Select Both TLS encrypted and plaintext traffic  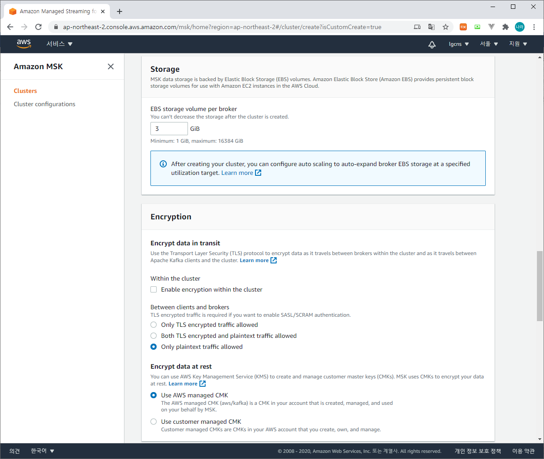(154, 336)
